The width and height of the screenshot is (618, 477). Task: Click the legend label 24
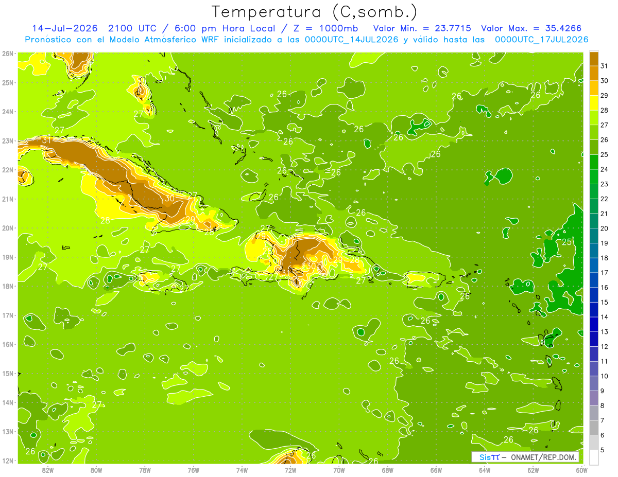click(x=604, y=169)
